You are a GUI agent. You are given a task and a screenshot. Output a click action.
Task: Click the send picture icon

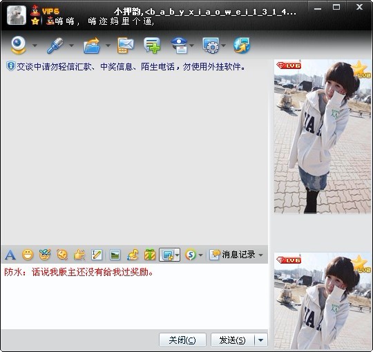pyautogui.click(x=115, y=255)
